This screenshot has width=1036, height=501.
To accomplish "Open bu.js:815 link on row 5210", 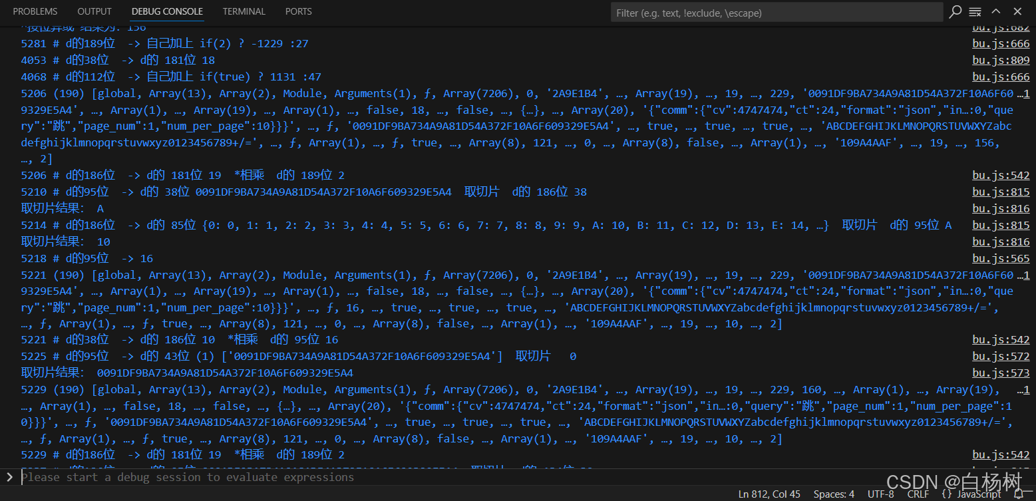I will coord(1001,192).
